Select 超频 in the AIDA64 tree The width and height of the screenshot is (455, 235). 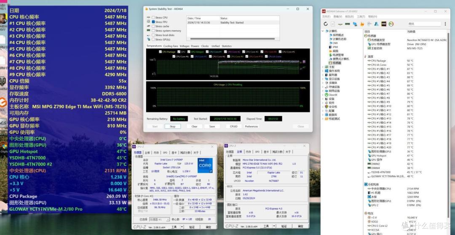[335, 51]
